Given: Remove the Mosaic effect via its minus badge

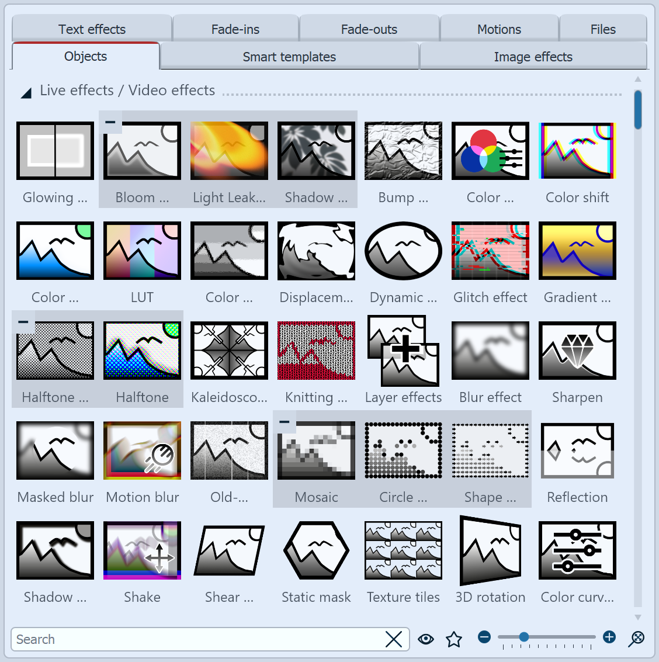Looking at the screenshot, I should [284, 422].
